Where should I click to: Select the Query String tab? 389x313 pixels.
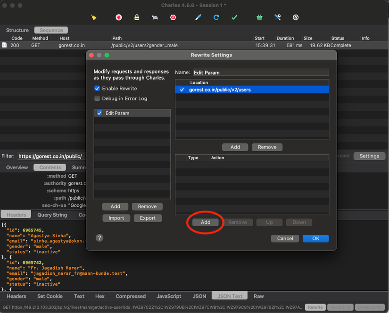[52, 215]
